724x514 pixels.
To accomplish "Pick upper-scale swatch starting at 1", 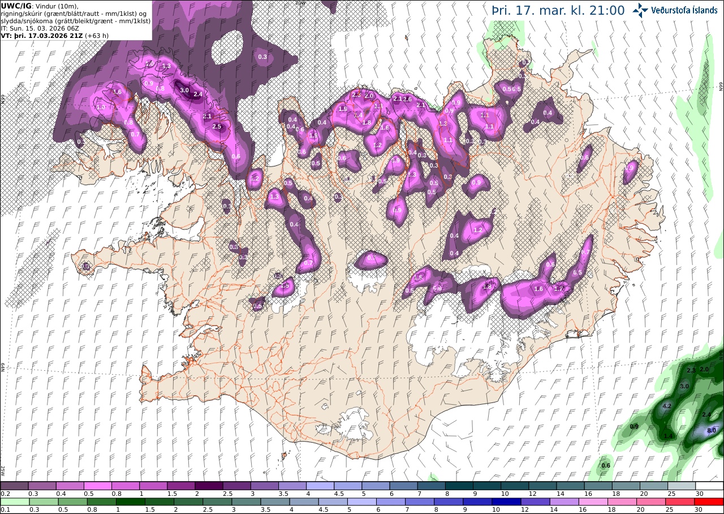I will pos(153,486).
